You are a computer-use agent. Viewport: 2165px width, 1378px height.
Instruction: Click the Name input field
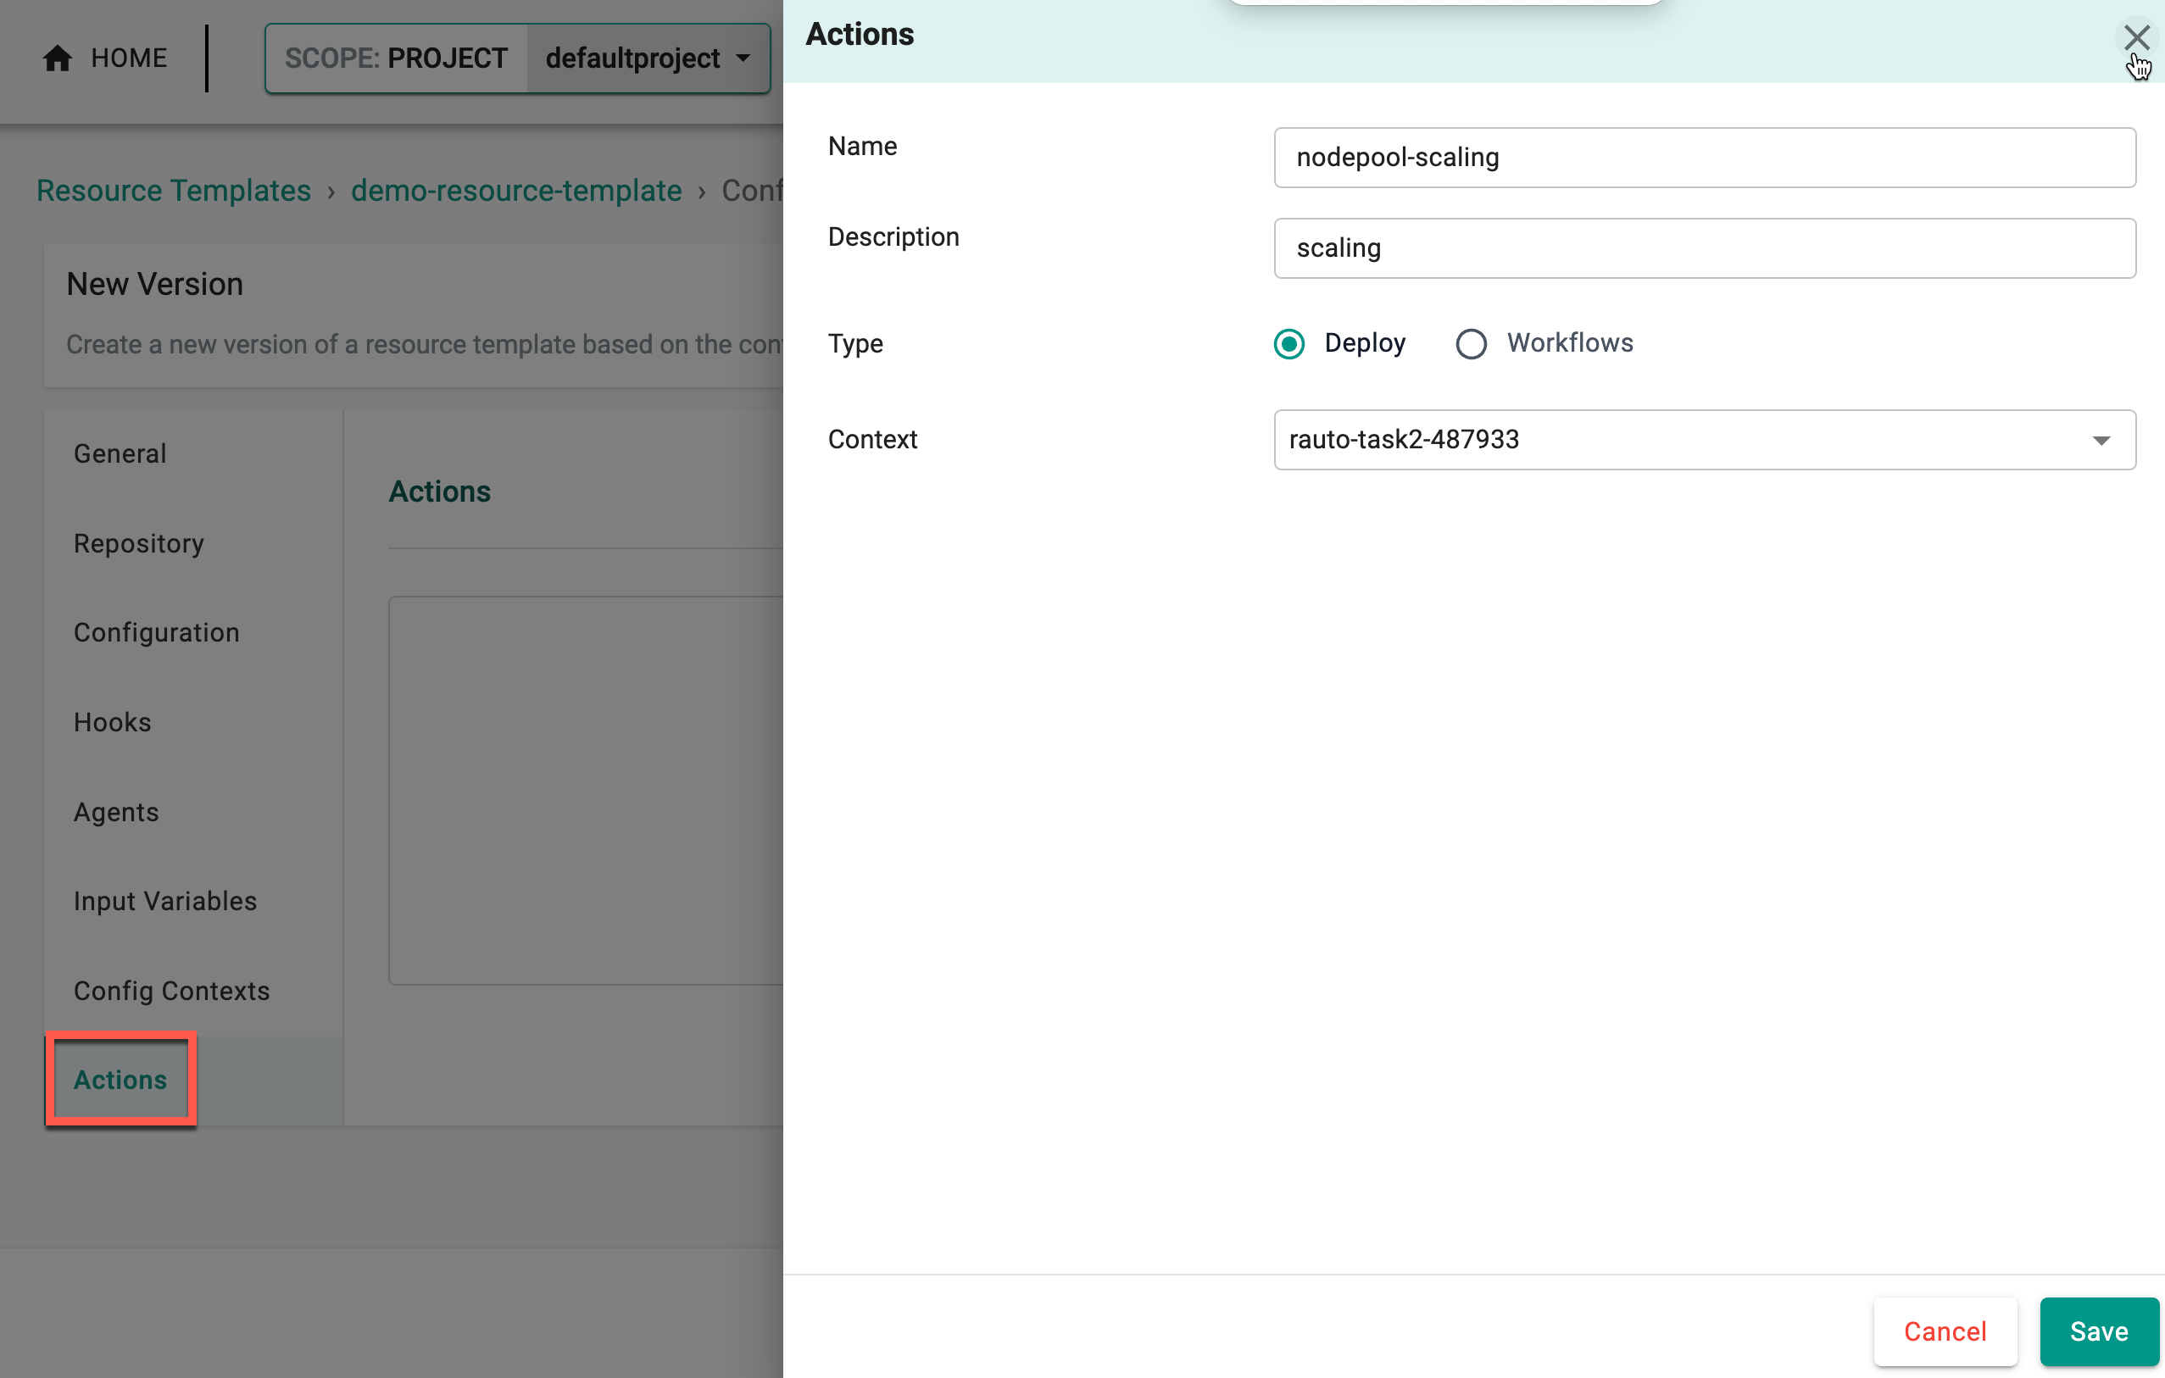[x=1707, y=156]
